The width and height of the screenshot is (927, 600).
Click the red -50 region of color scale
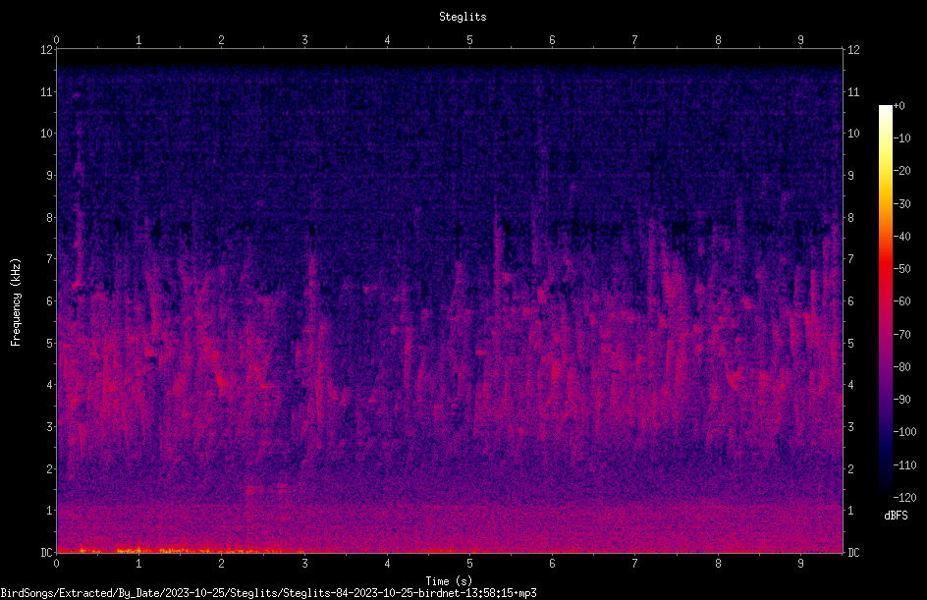pos(885,268)
